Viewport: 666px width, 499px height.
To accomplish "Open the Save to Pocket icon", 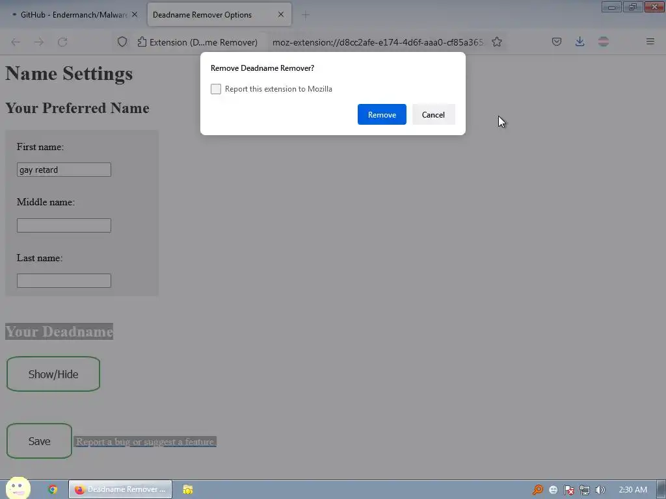I will pyautogui.click(x=557, y=42).
